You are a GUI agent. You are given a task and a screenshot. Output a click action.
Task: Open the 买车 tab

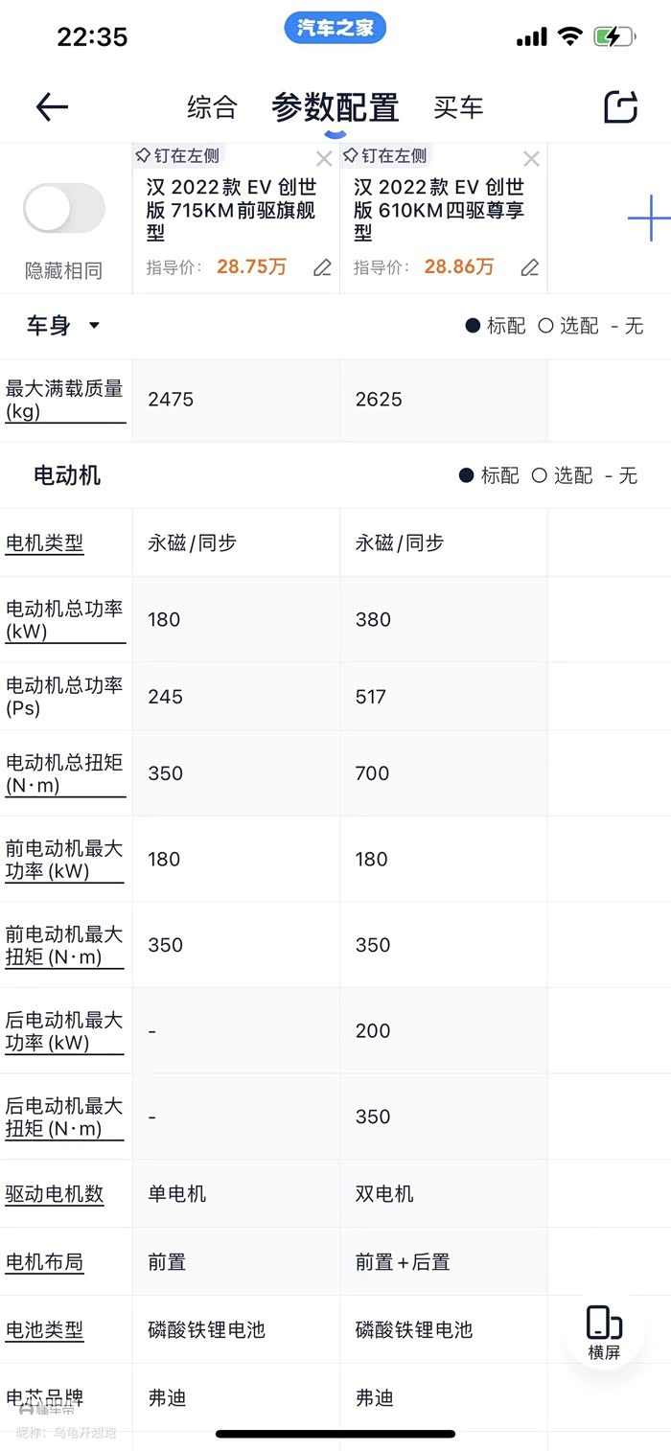pos(458,106)
